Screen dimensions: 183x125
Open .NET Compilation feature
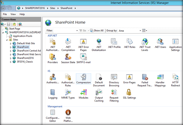point(68,45)
